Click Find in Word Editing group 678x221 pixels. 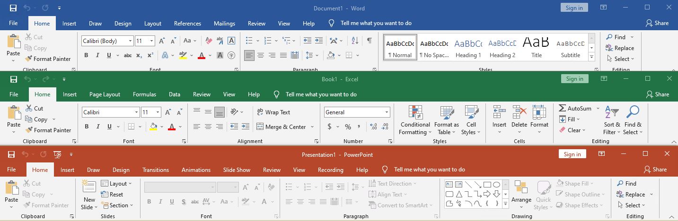pos(616,37)
